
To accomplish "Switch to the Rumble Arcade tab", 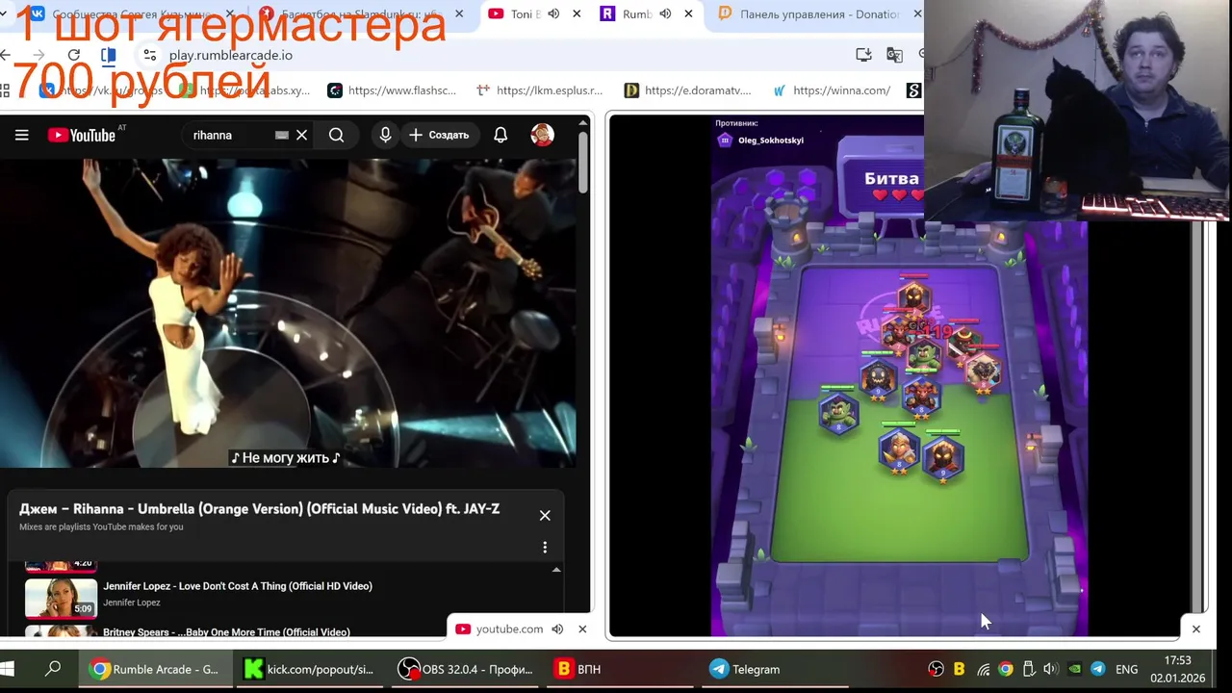I will tap(635, 14).
